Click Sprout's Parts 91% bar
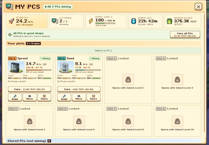 [x=47, y=78]
